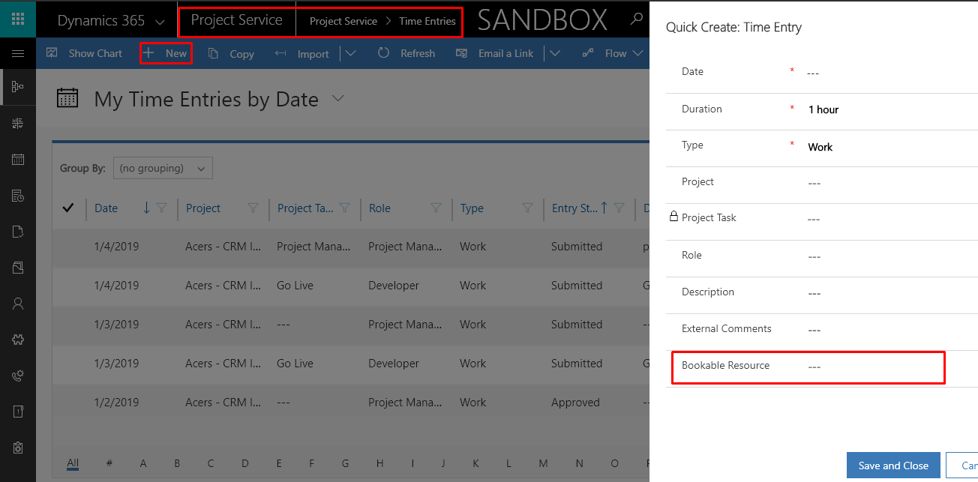Sort by Entry Status column header
The image size is (978, 482).
point(574,208)
